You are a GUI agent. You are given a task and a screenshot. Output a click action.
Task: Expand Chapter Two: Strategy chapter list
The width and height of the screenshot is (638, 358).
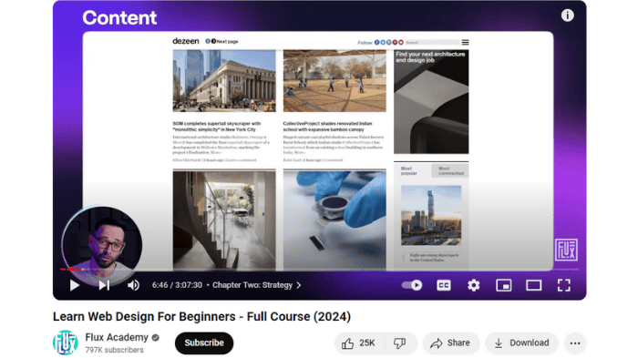pos(257,285)
